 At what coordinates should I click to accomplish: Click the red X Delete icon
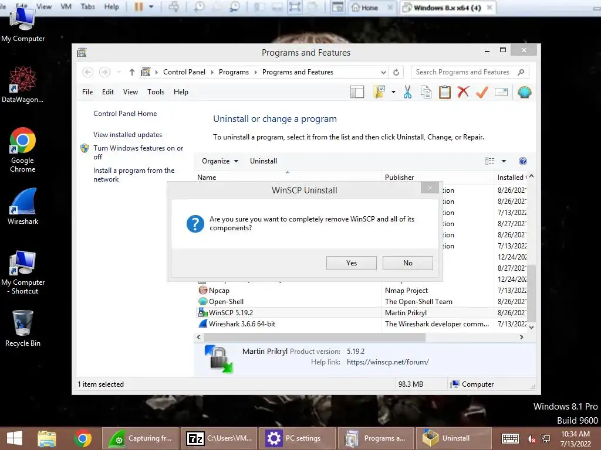click(463, 92)
